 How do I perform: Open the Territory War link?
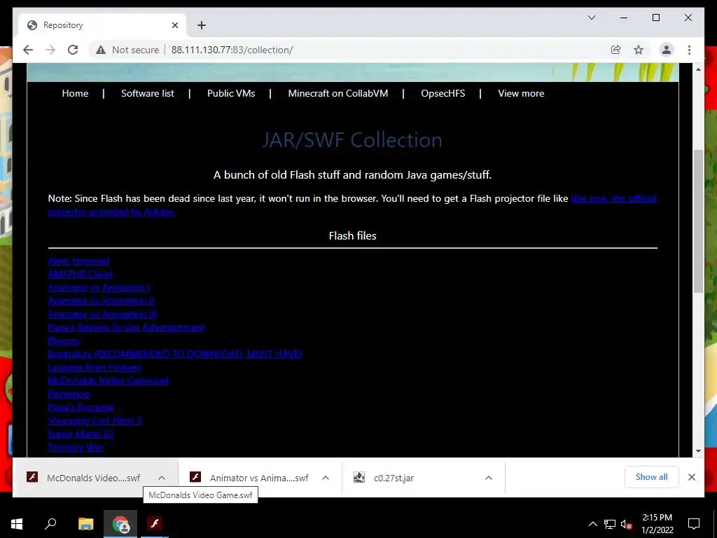point(76,446)
